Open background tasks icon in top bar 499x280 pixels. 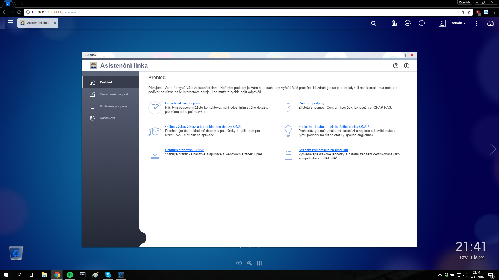[394, 23]
